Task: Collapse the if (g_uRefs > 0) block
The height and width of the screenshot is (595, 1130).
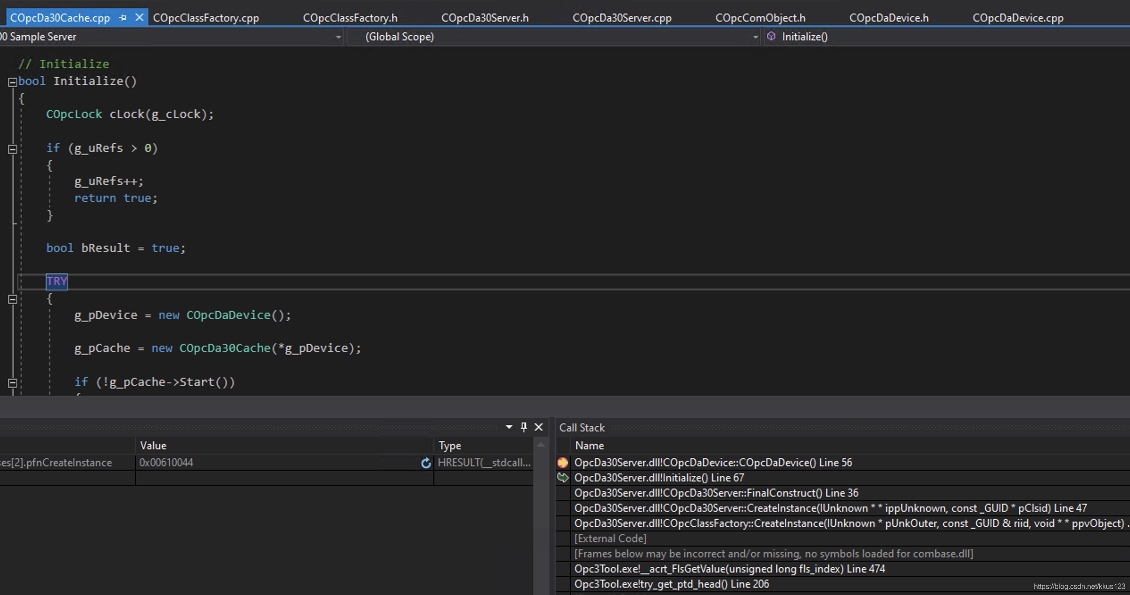Action: pos(13,149)
